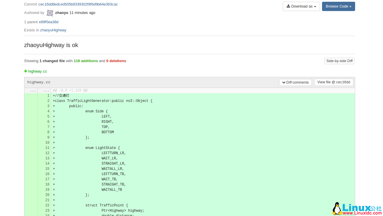Click the green plus icon beside highway.cc
Viewport: 383px width, 216px height.
pos(25,71)
